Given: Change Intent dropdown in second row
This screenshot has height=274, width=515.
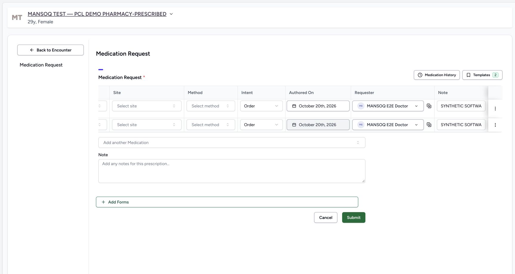Looking at the screenshot, I should click(x=261, y=125).
